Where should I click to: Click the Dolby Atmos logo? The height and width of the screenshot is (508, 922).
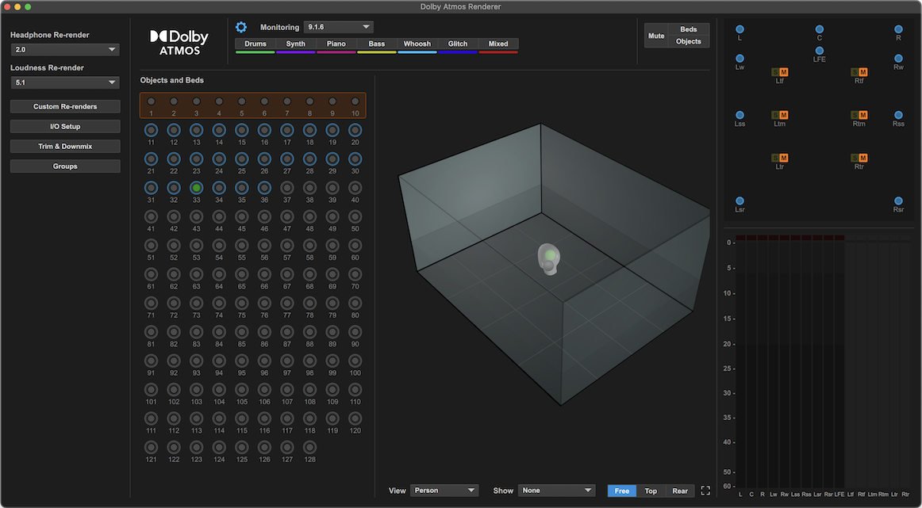(x=179, y=42)
